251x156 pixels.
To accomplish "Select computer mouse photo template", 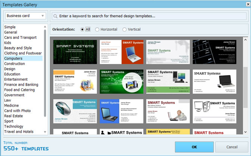I will (x=75, y=111).
